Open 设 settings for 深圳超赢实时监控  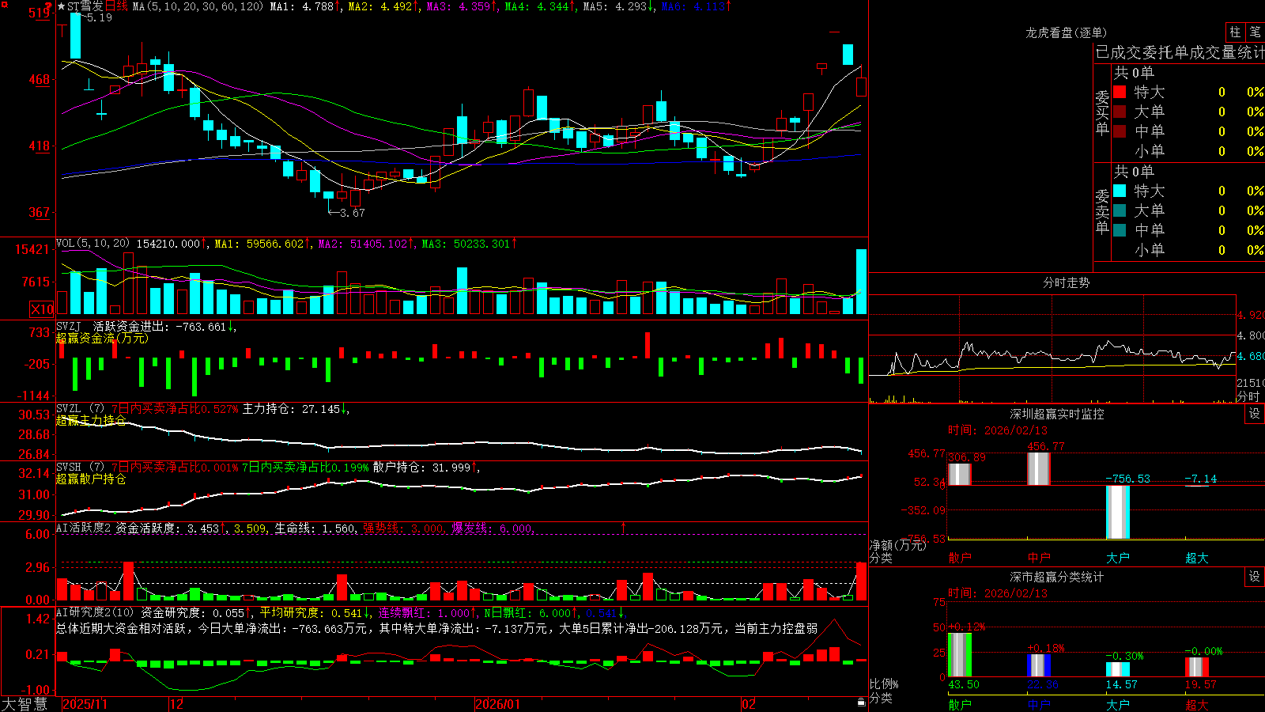1255,414
